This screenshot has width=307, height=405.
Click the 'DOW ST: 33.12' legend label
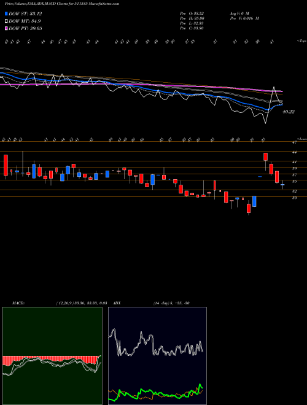(x=25, y=13)
